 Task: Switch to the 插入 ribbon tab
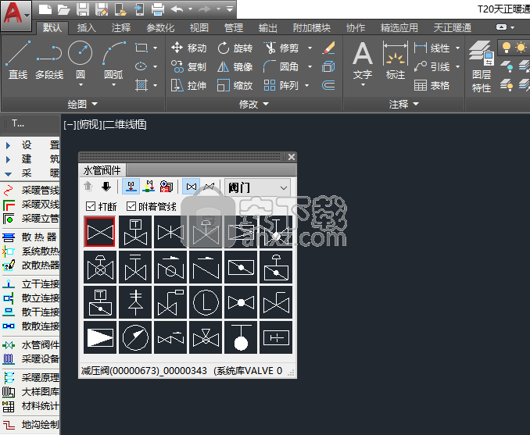coord(87,27)
